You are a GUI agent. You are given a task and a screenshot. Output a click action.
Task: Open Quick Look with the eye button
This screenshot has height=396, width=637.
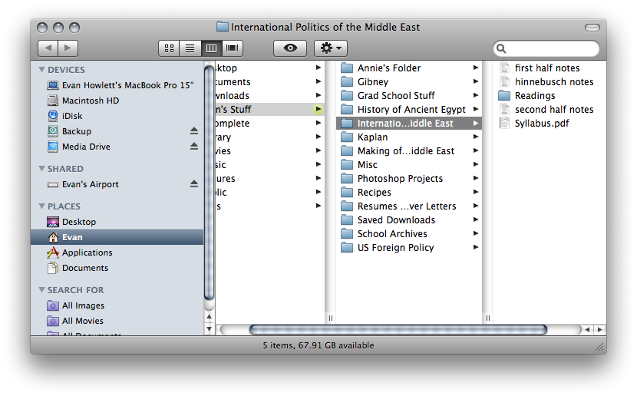[290, 48]
